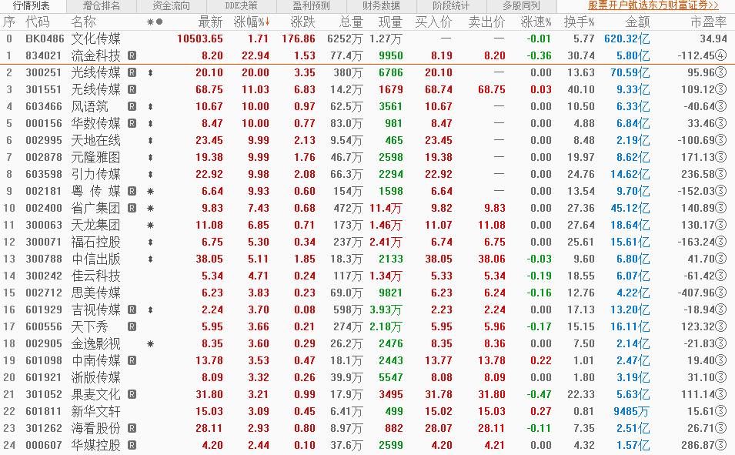Viewport: 735px width, 455px height.
Task: Click the 9485万 amount for 新华文轩
Action: (x=631, y=411)
